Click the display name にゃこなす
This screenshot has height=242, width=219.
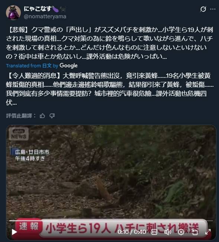pyautogui.click(x=38, y=9)
